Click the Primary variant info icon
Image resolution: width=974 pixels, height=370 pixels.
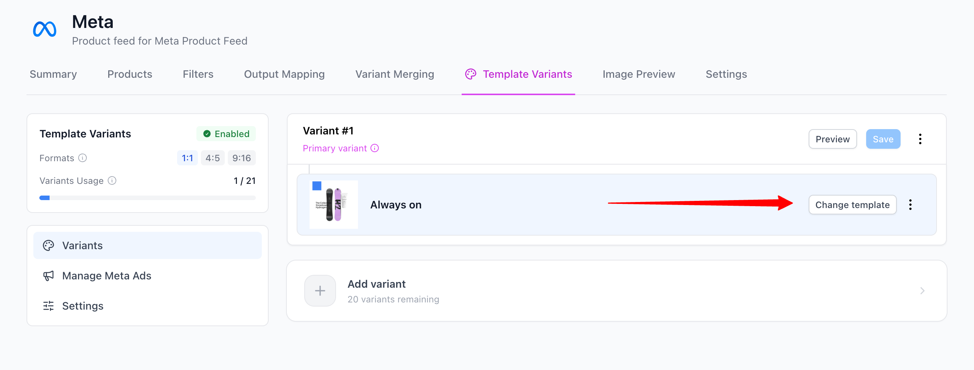tap(375, 148)
